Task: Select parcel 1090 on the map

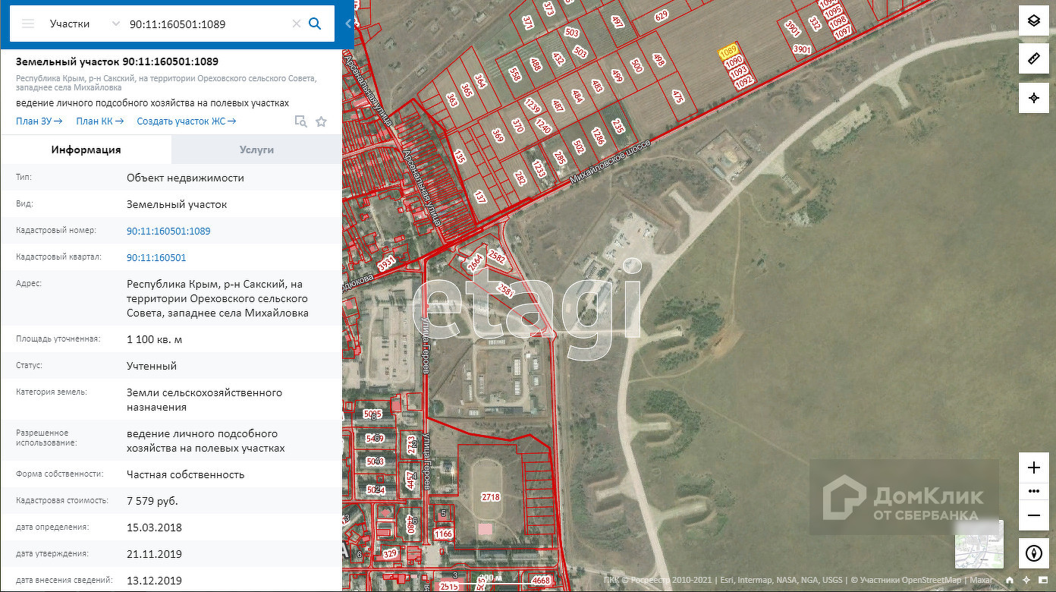Action: coord(734,63)
